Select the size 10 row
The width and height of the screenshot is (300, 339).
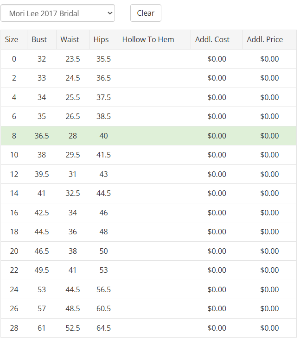point(148,155)
